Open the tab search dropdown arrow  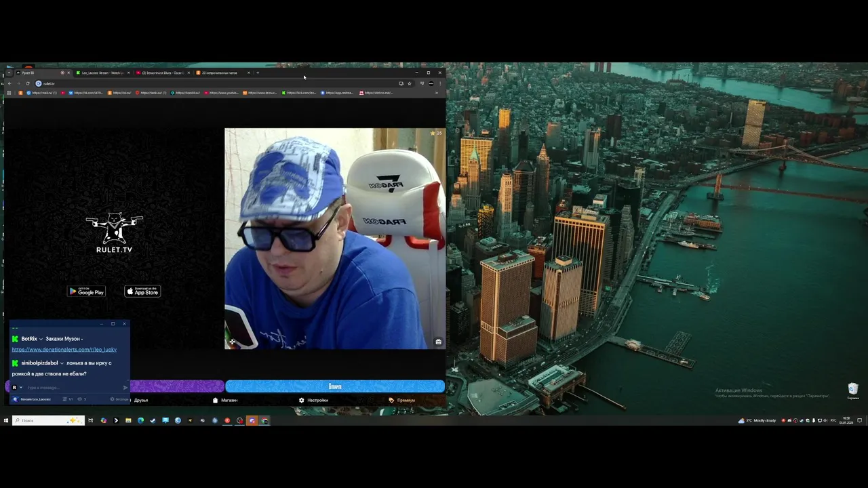click(x=8, y=73)
